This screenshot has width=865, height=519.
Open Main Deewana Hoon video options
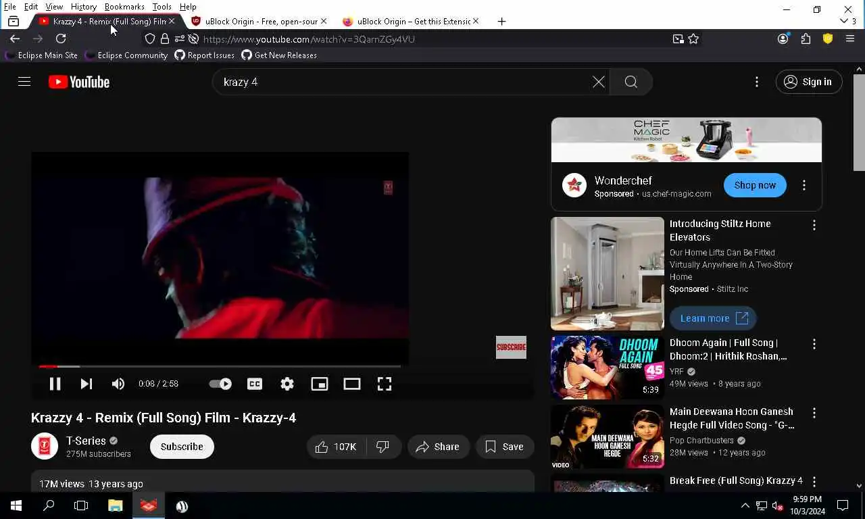click(x=814, y=413)
